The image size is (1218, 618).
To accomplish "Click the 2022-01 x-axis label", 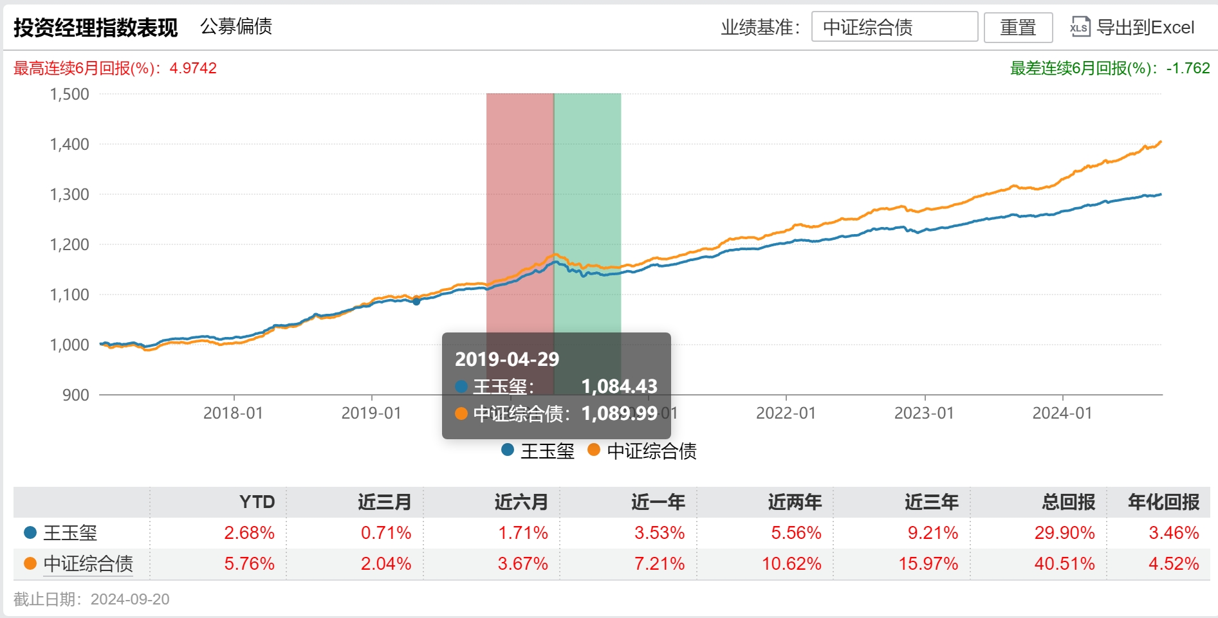I will 786,413.
